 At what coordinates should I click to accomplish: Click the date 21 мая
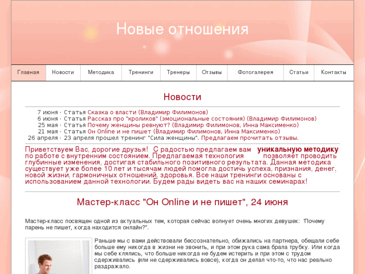48,132
